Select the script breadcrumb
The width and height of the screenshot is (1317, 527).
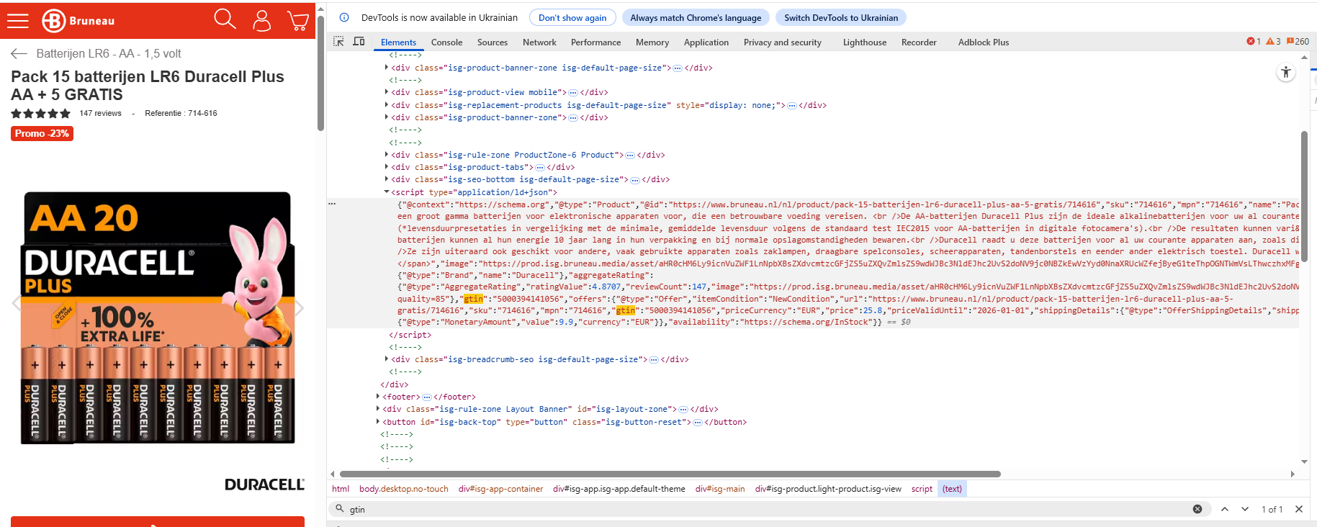tap(922, 489)
